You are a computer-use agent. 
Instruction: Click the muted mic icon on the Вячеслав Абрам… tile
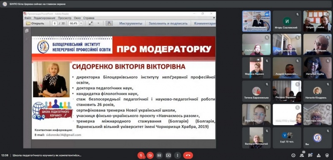[328, 37]
